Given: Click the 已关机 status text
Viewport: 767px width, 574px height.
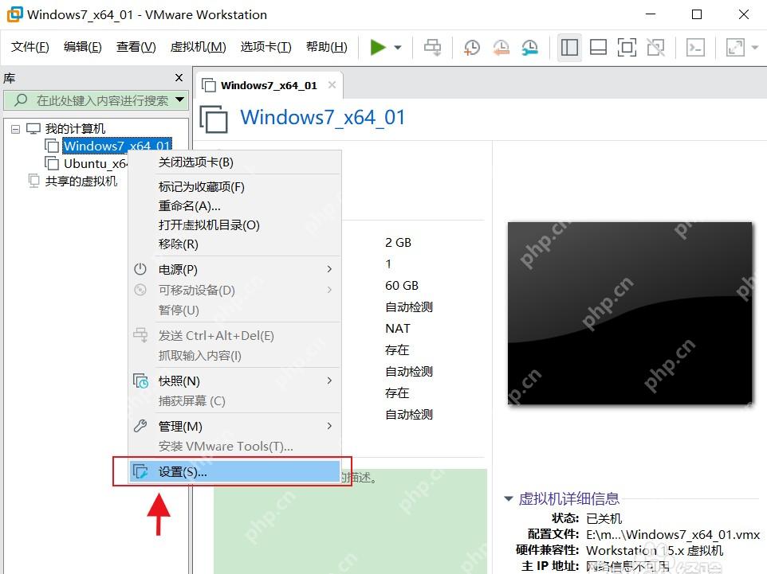Looking at the screenshot, I should [604, 518].
